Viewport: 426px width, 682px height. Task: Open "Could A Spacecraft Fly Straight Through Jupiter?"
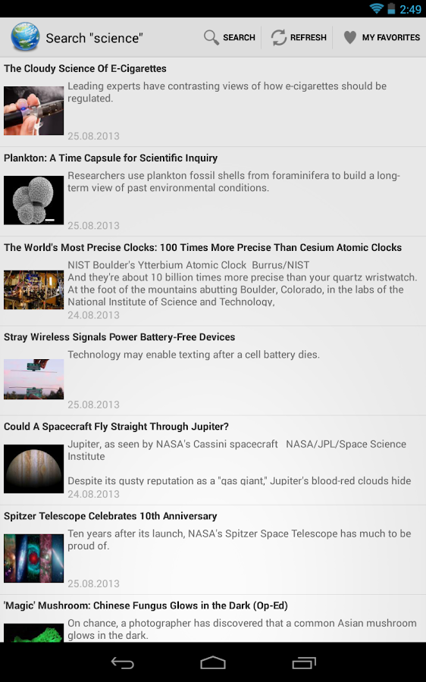tap(116, 427)
